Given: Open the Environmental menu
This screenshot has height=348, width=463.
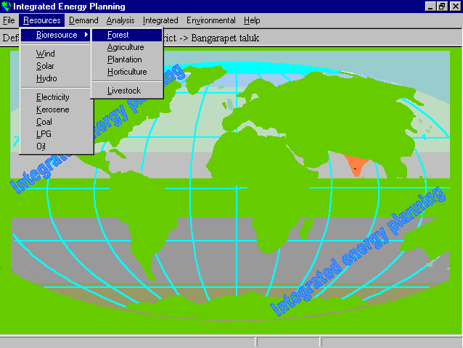Looking at the screenshot, I should point(210,20).
